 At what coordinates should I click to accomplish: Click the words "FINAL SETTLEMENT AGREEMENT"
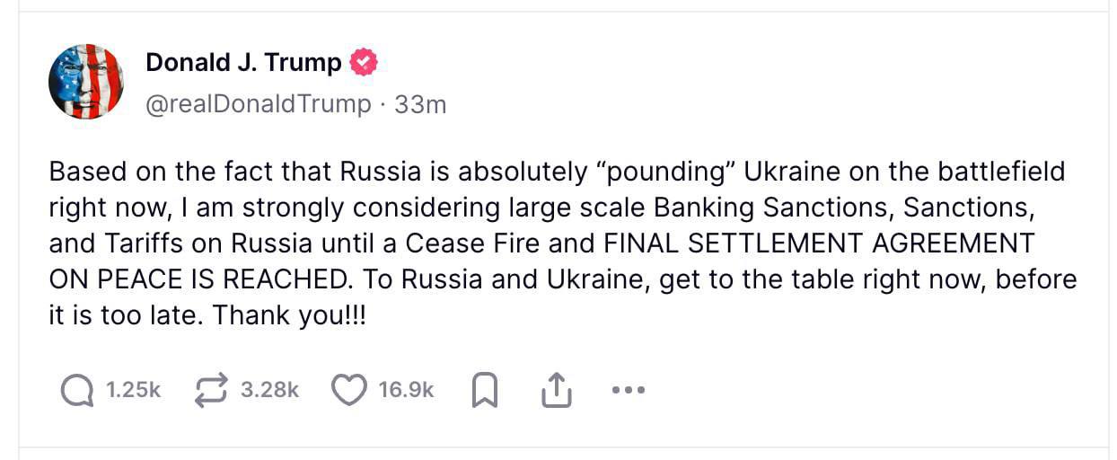(x=819, y=243)
